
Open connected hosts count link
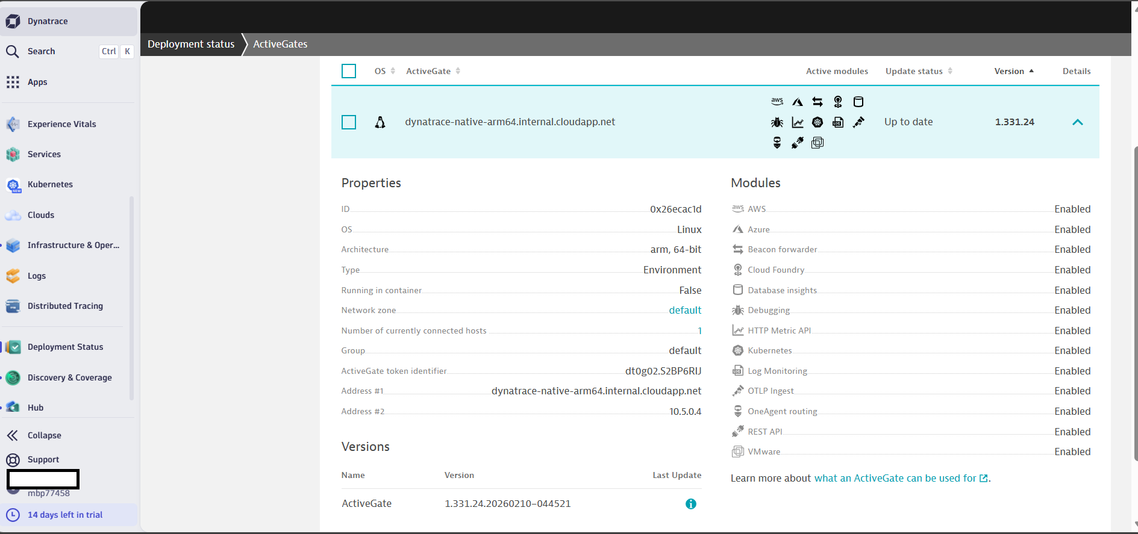click(x=699, y=331)
